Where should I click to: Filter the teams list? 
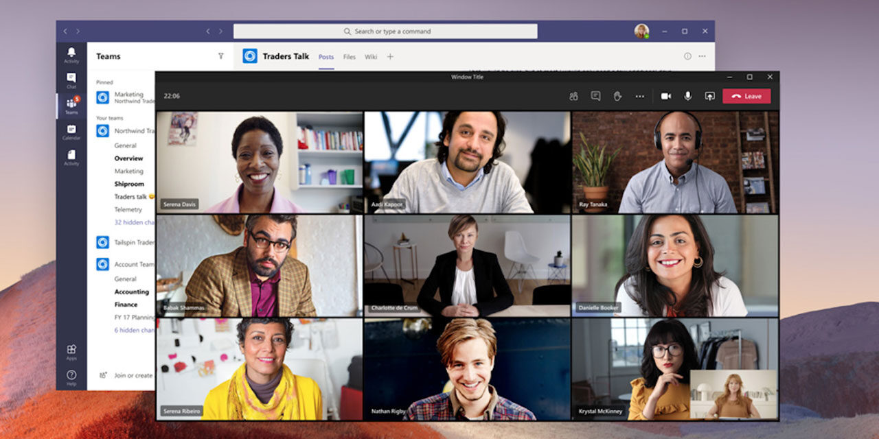coord(220,56)
